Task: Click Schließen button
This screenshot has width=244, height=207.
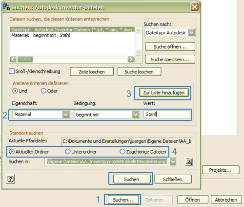Action: (173, 179)
